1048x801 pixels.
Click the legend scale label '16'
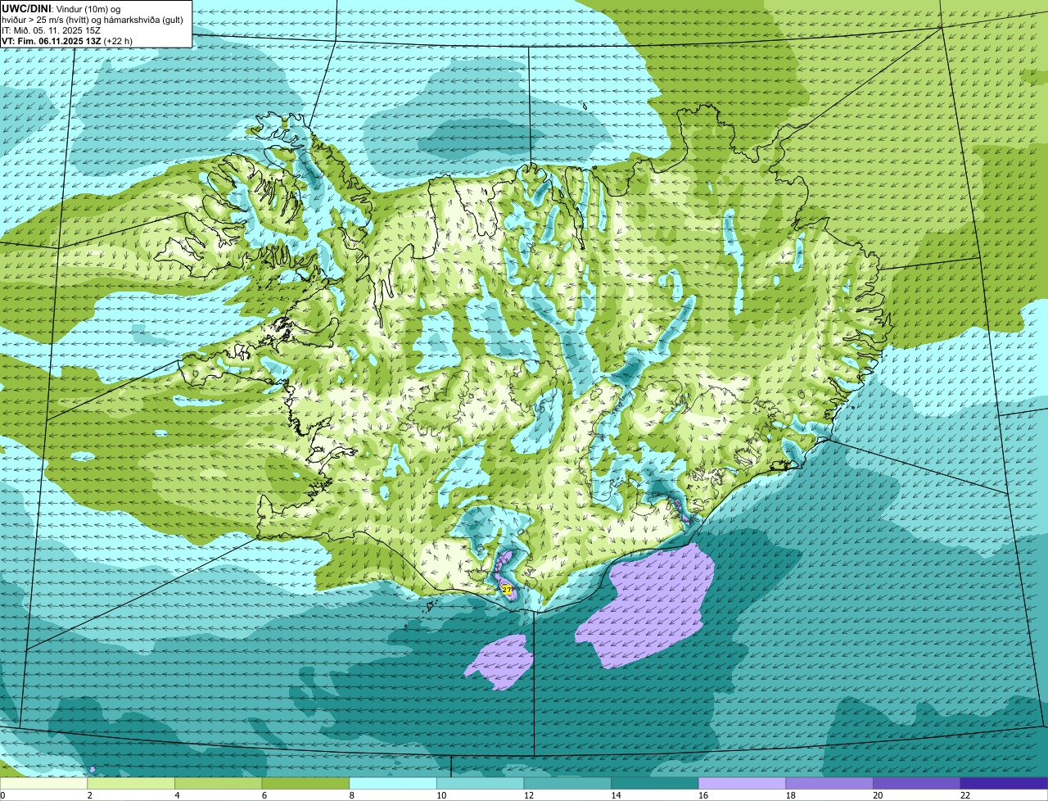tap(703, 795)
